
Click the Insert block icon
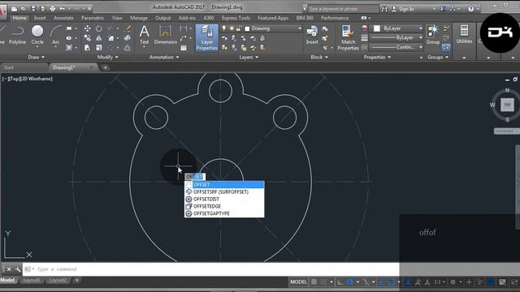tap(312, 35)
